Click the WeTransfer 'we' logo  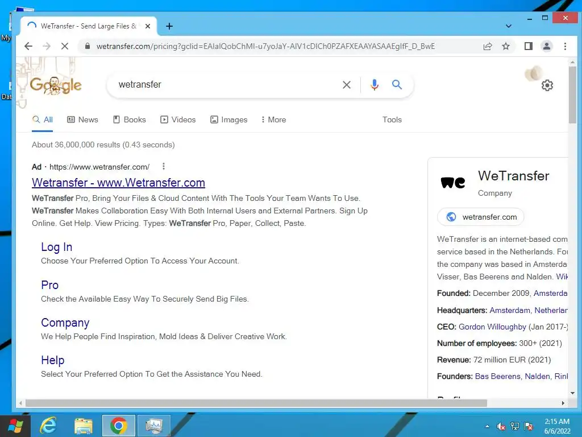coord(453,183)
